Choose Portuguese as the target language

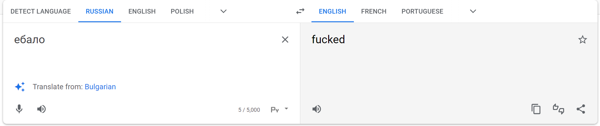point(422,11)
